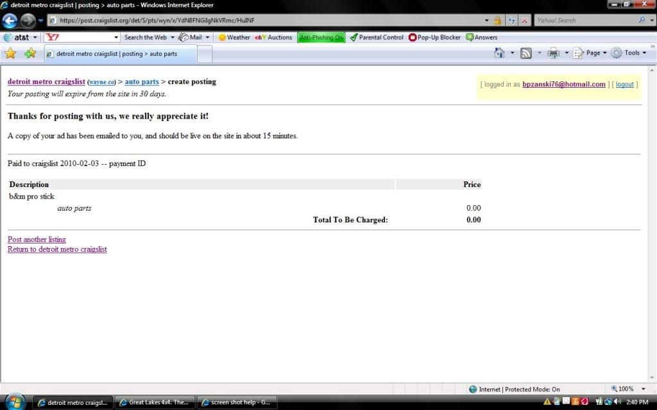Click the browser Back arrow button
657x410 pixels.
[11, 20]
